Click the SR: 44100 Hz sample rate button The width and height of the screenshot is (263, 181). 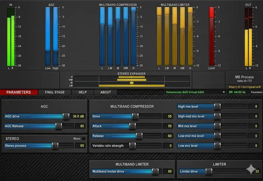pos(237,92)
